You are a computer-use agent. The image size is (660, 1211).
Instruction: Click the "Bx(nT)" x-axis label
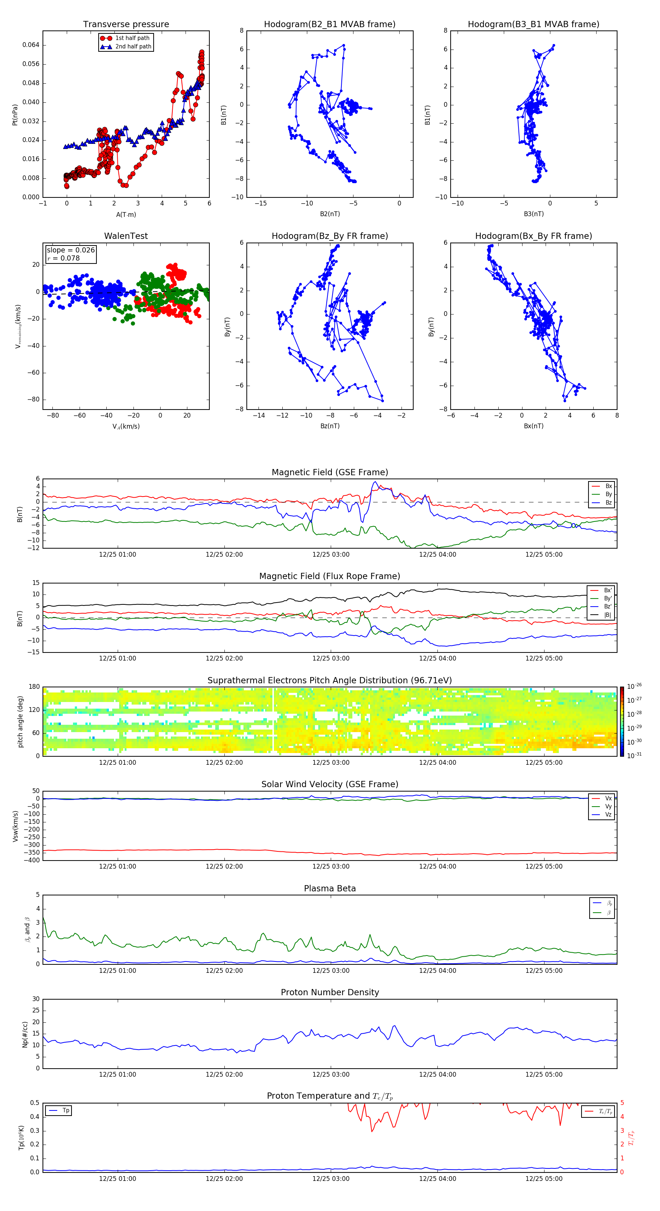point(533,426)
